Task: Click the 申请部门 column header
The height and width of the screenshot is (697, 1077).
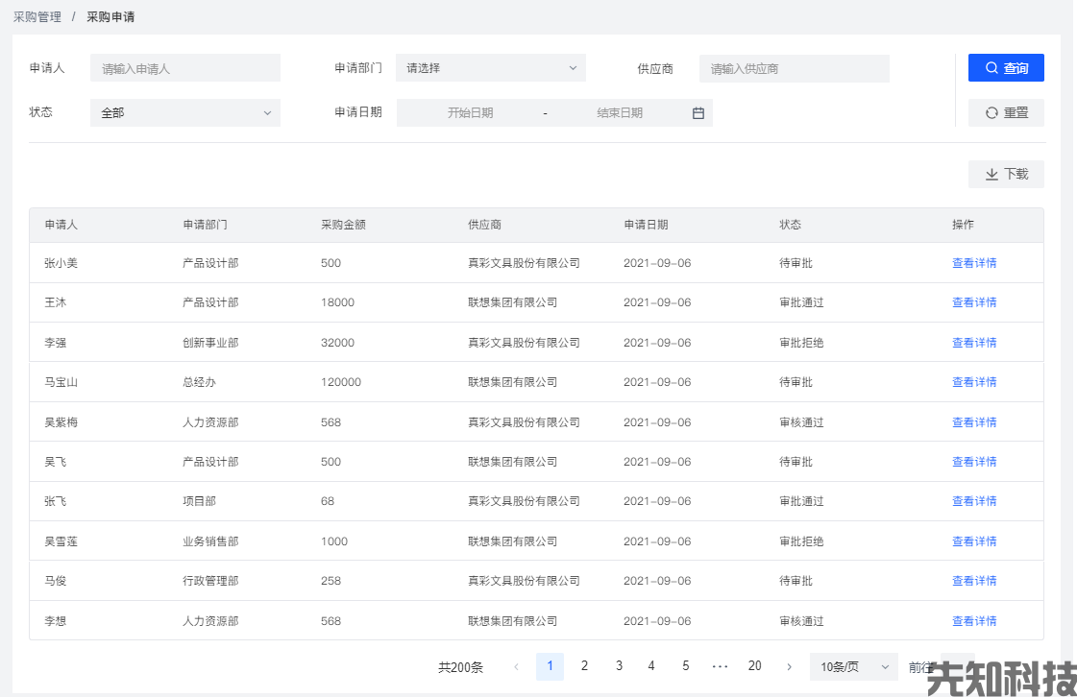Action: (205, 225)
